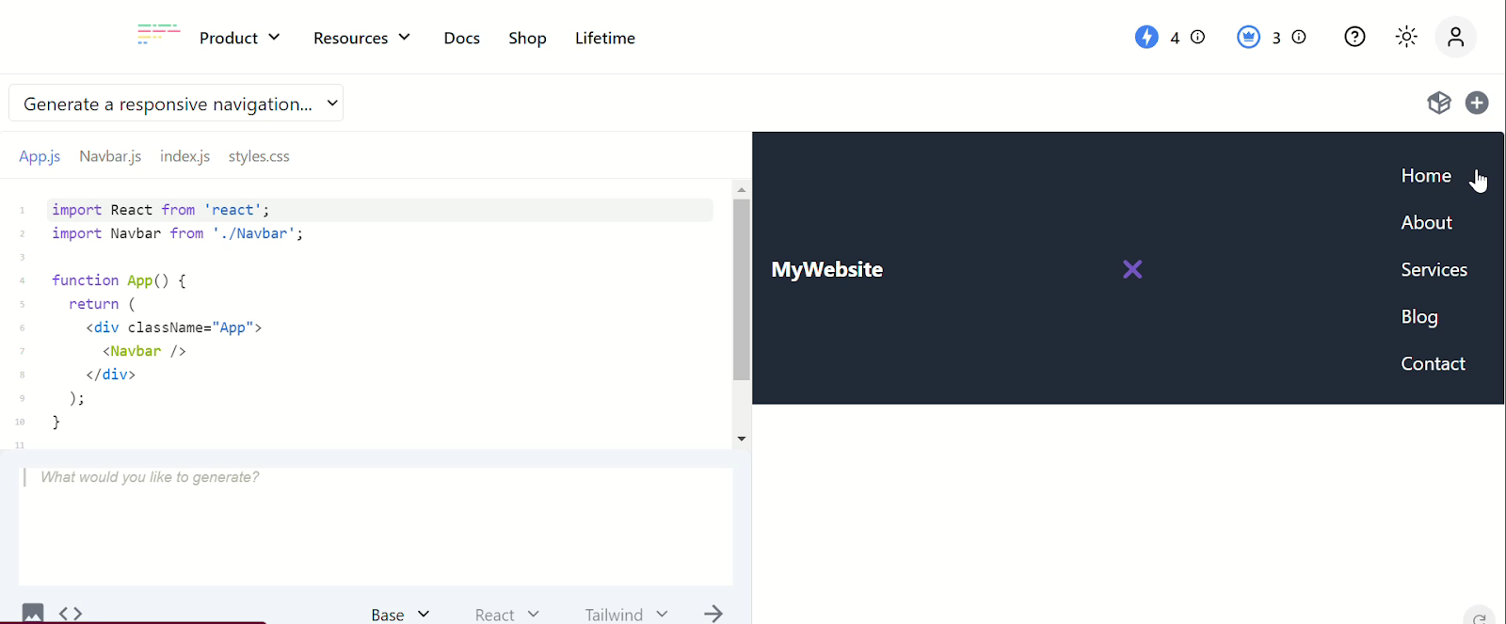The height and width of the screenshot is (624, 1506).
Task: Click the plus add new icon
Action: 1477,103
